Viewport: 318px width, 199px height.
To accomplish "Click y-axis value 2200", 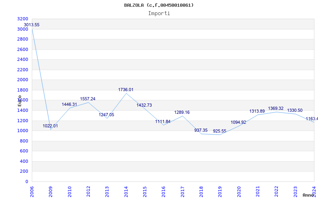I will click(x=23, y=70).
